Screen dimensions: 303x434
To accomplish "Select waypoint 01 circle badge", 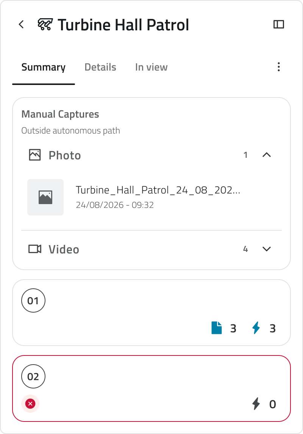I will click(x=33, y=300).
